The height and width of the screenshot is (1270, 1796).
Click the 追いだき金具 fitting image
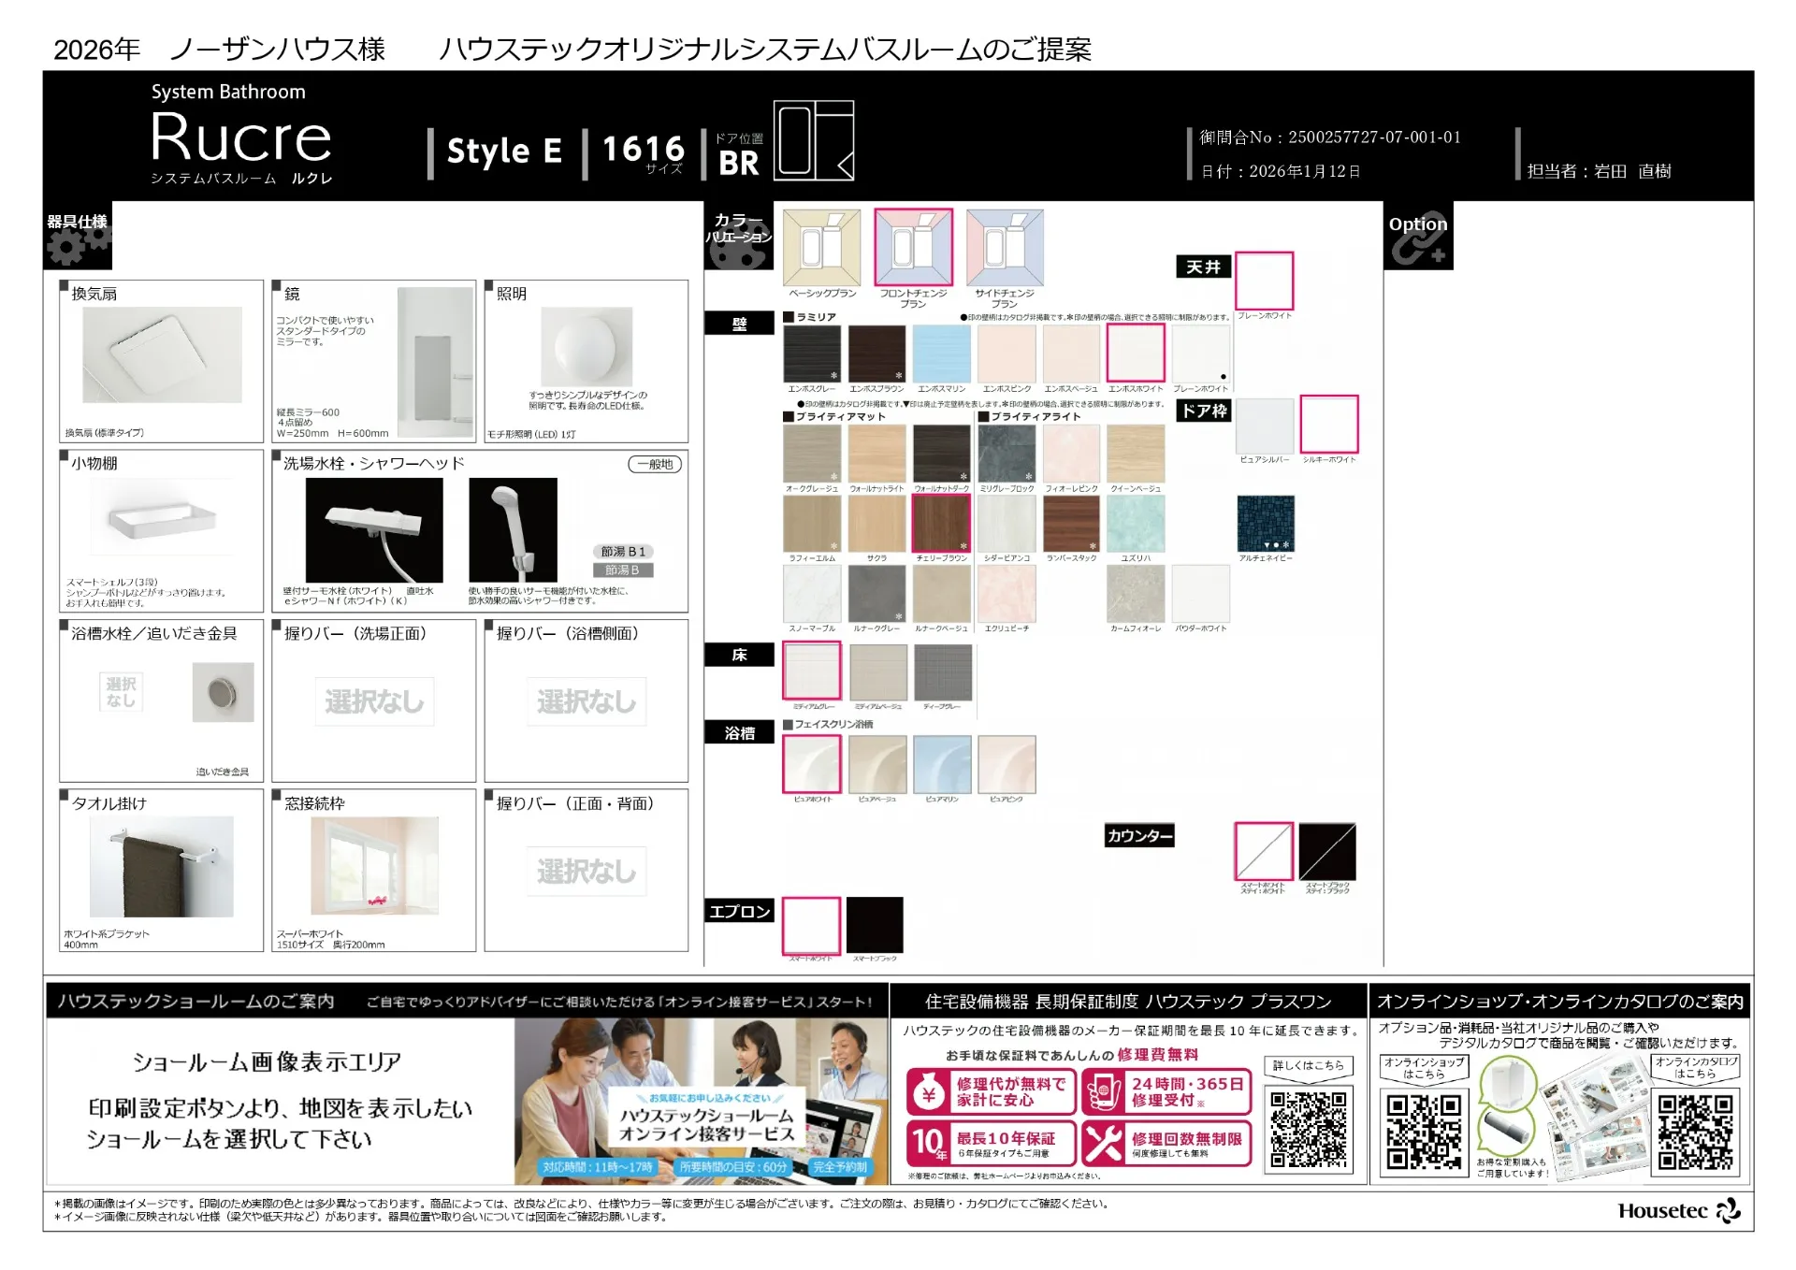[223, 692]
